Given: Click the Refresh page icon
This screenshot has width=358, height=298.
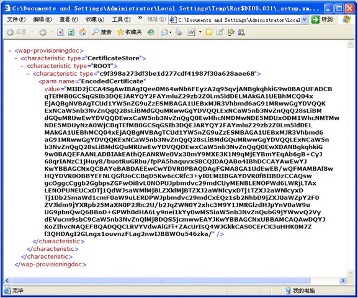Looking at the screenshot, I should 71,32.
